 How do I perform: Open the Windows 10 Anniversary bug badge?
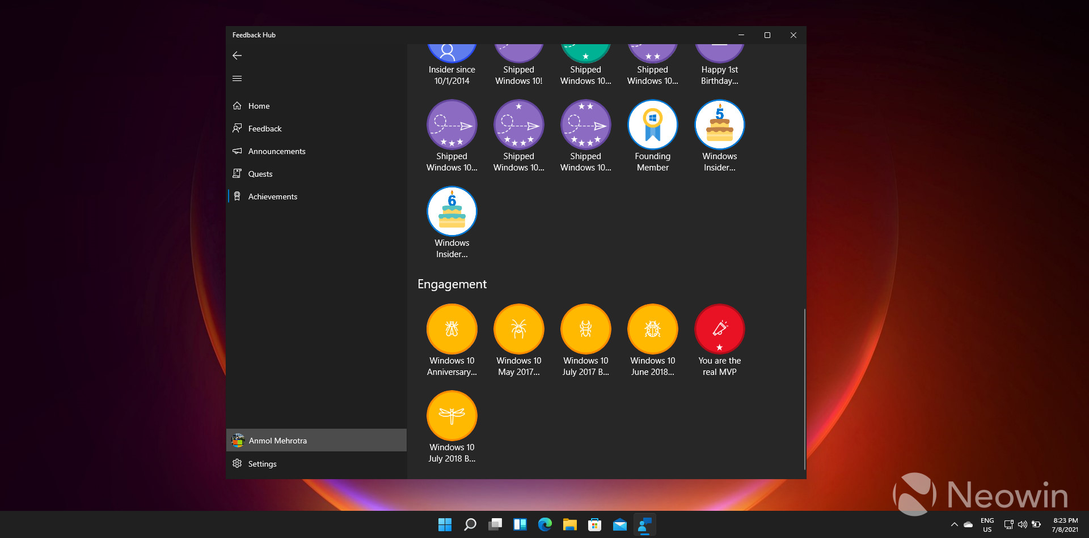(x=452, y=340)
